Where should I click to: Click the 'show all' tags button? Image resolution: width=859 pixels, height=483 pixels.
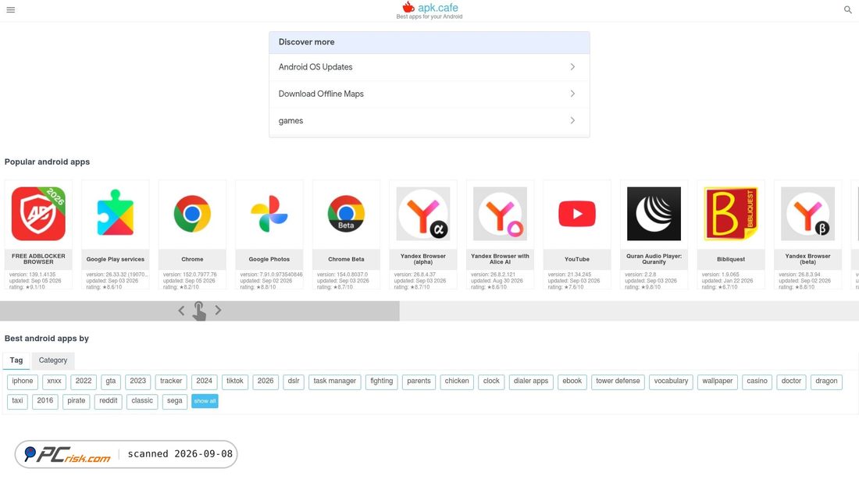click(205, 401)
